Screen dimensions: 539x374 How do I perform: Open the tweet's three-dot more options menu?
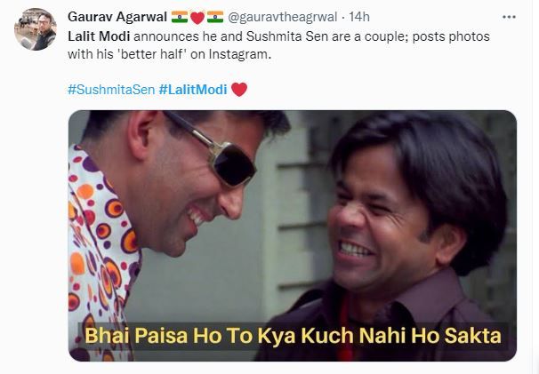(x=509, y=17)
